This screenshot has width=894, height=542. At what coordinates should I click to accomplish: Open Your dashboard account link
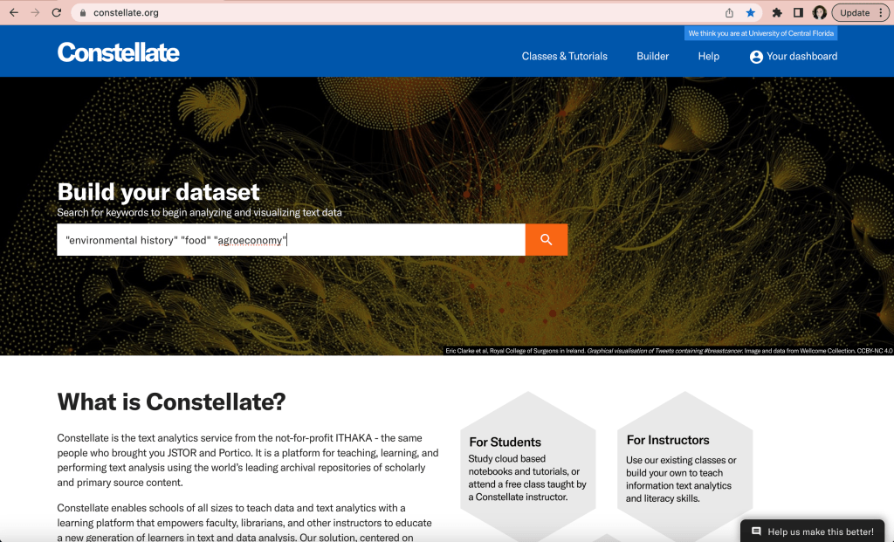pyautogui.click(x=793, y=56)
